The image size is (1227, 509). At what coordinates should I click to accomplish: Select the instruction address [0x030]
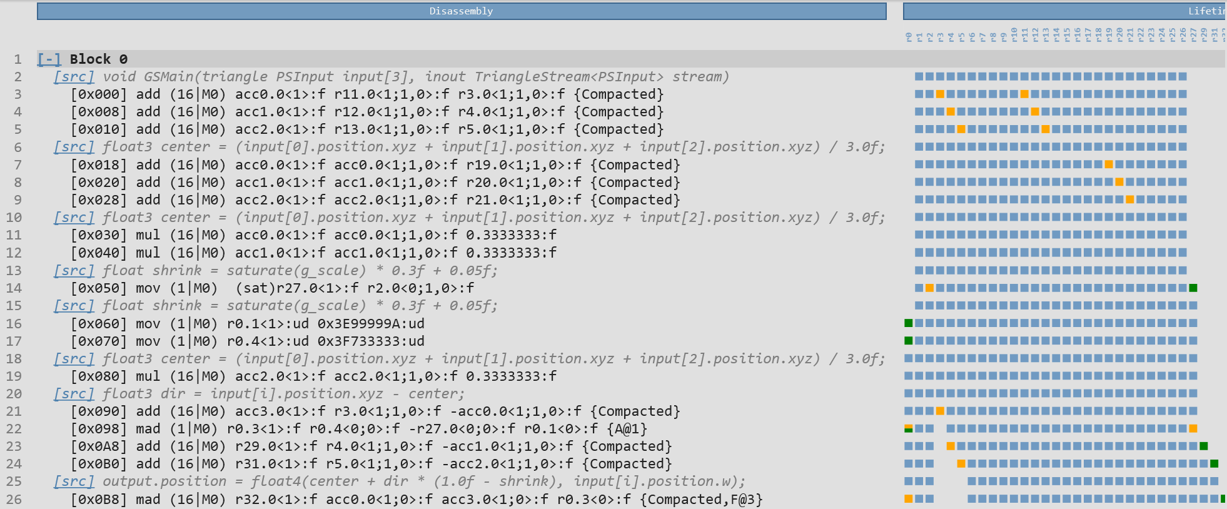[x=99, y=235]
